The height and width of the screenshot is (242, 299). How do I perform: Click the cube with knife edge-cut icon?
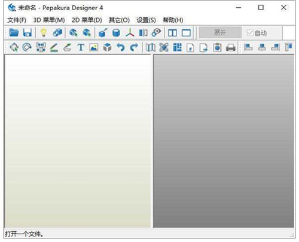click(x=103, y=32)
